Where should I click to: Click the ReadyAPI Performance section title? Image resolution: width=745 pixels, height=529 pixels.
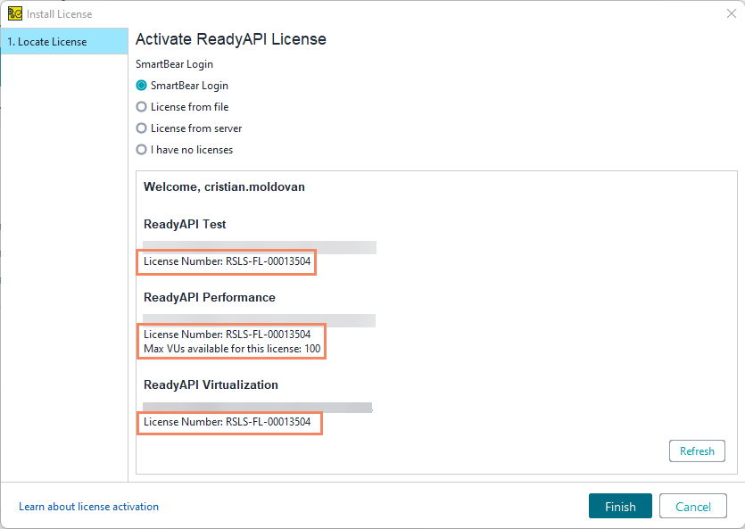pyautogui.click(x=210, y=297)
